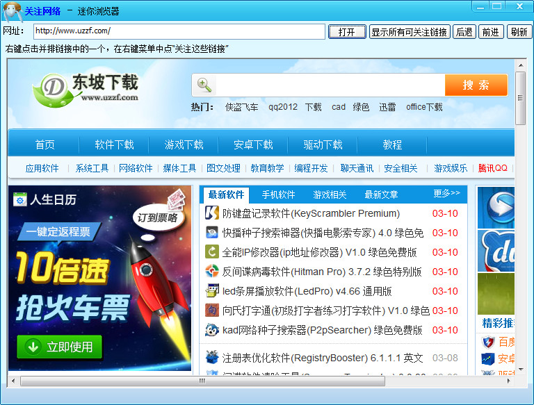Image resolution: width=534 pixels, height=405 pixels.
Task: Click the 关注网络 app icon in title bar
Action: 13,11
